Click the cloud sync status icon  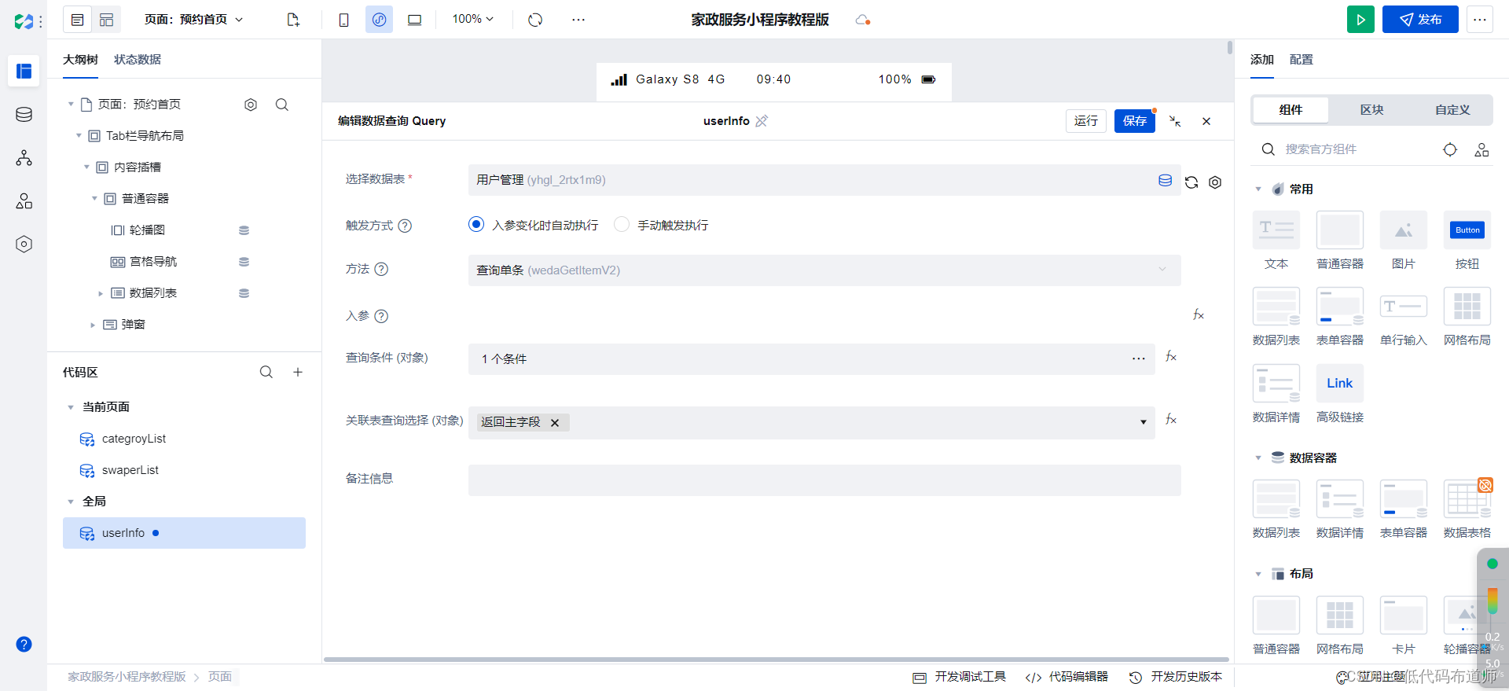(862, 20)
